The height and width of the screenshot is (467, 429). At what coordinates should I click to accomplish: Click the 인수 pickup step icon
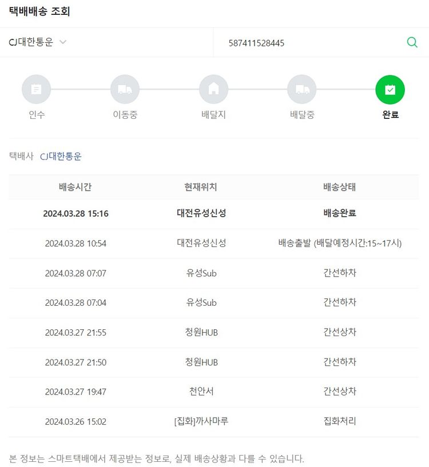(36, 89)
